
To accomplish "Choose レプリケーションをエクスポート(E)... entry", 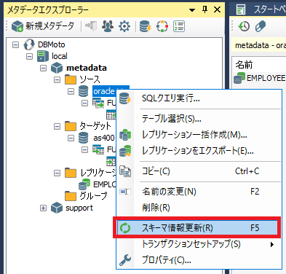I will 199,151.
